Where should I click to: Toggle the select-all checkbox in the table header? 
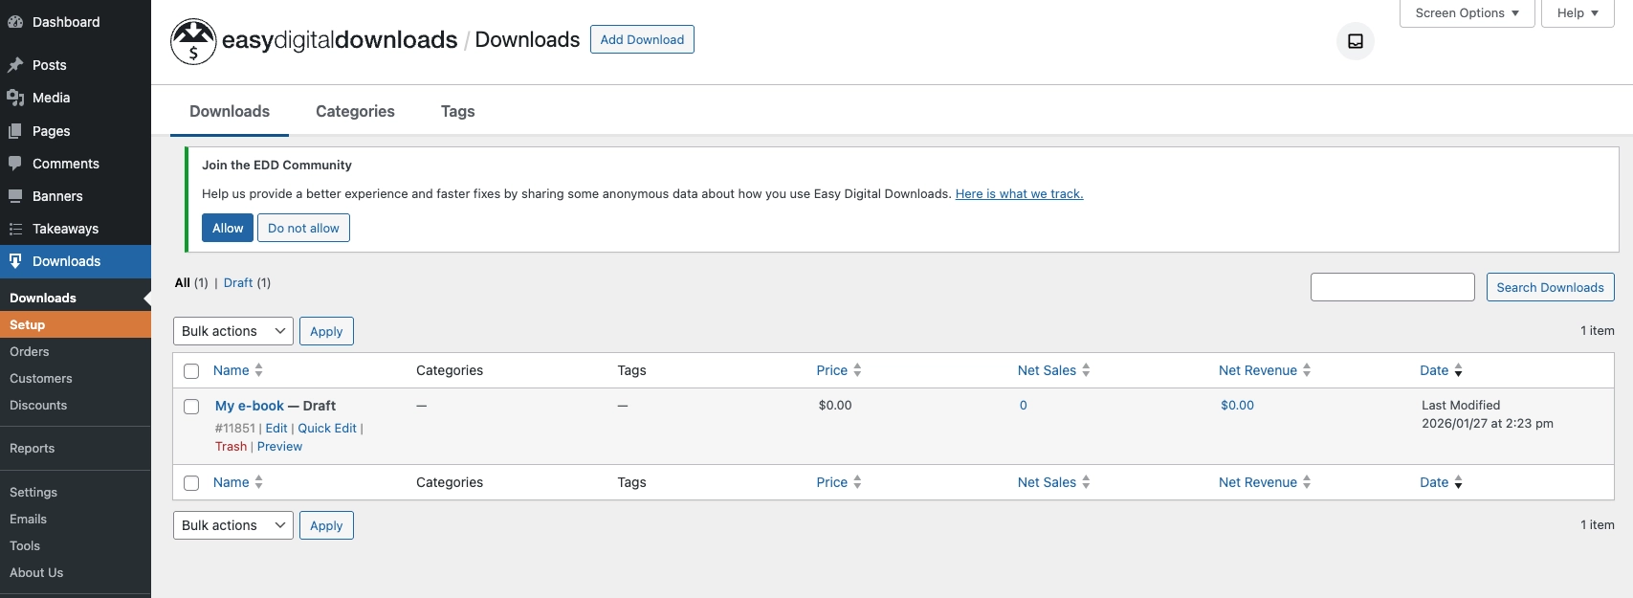click(191, 371)
